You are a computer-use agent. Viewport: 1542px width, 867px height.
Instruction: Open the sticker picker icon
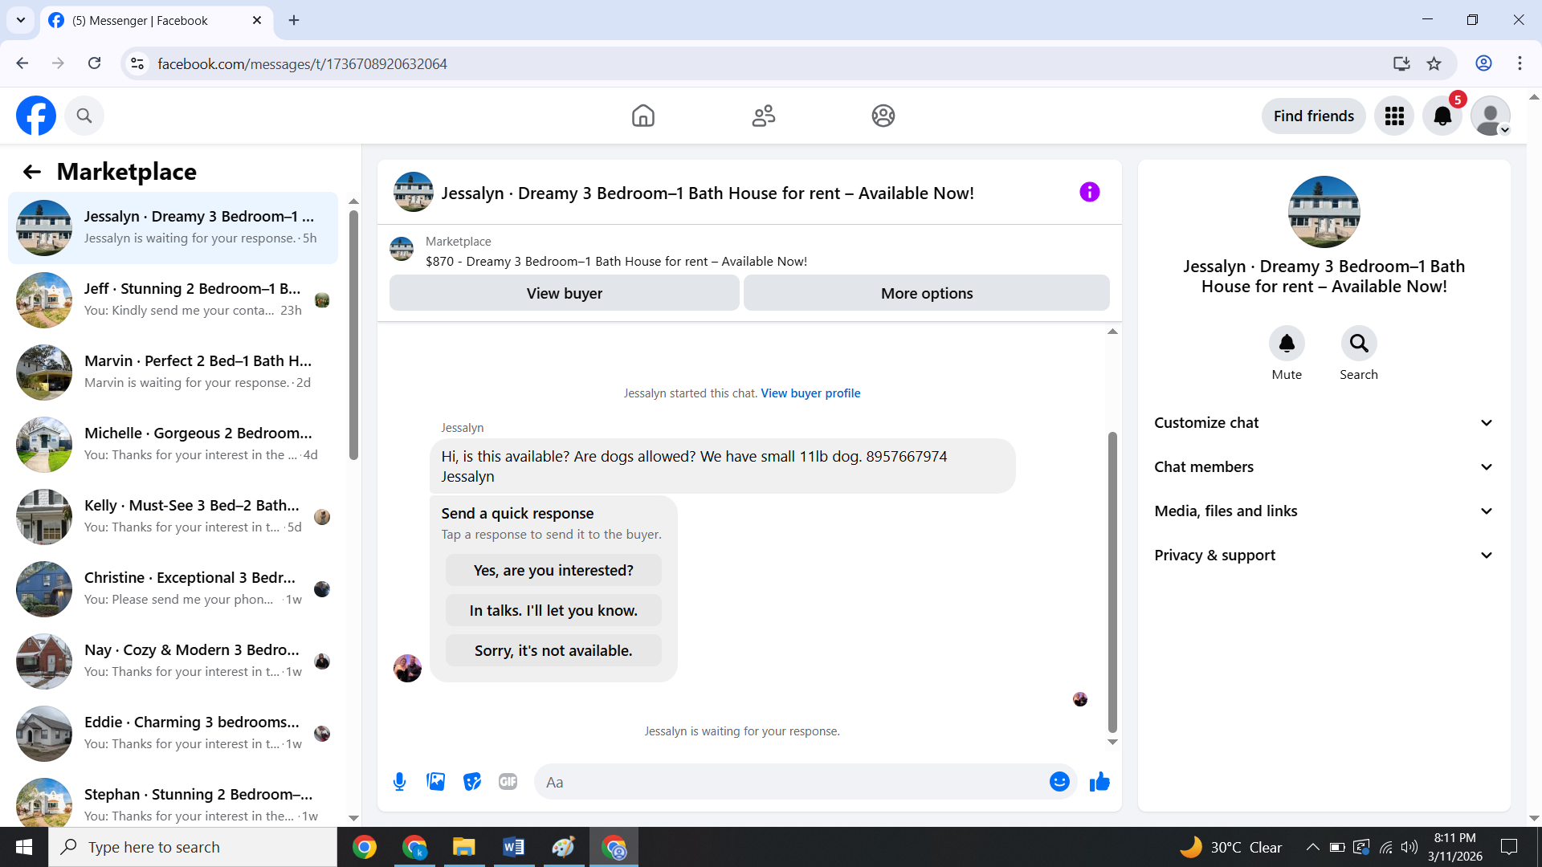472,782
